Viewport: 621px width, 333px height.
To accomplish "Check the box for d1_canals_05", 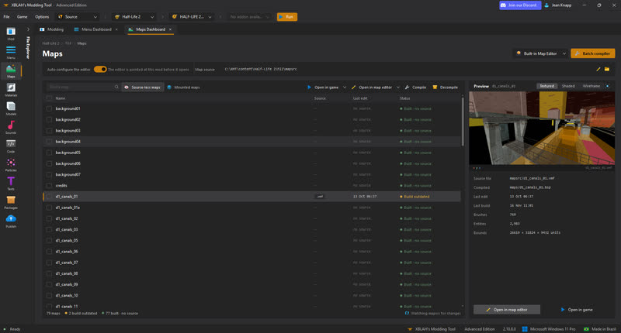I will (49, 240).
